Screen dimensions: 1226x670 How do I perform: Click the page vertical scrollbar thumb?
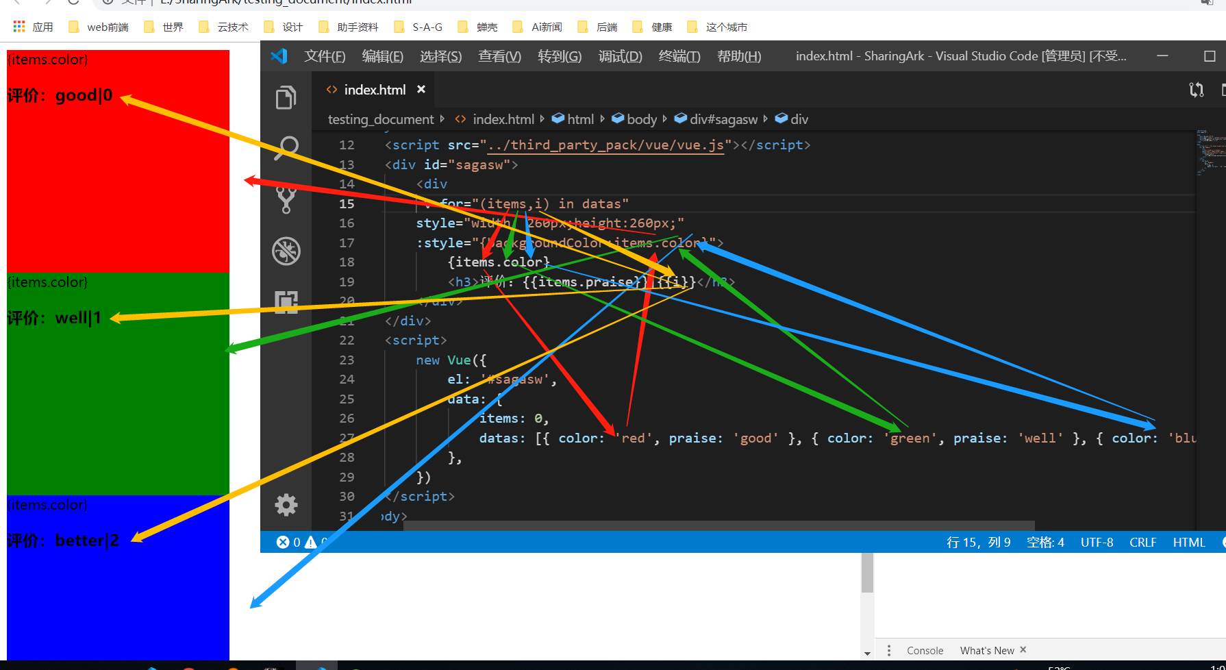pyautogui.click(x=867, y=572)
